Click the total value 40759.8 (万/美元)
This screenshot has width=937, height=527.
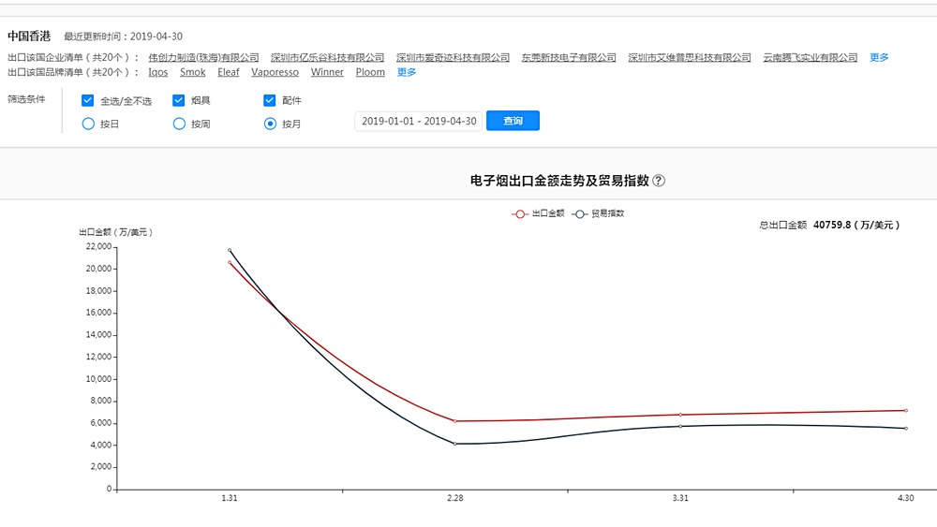(856, 225)
